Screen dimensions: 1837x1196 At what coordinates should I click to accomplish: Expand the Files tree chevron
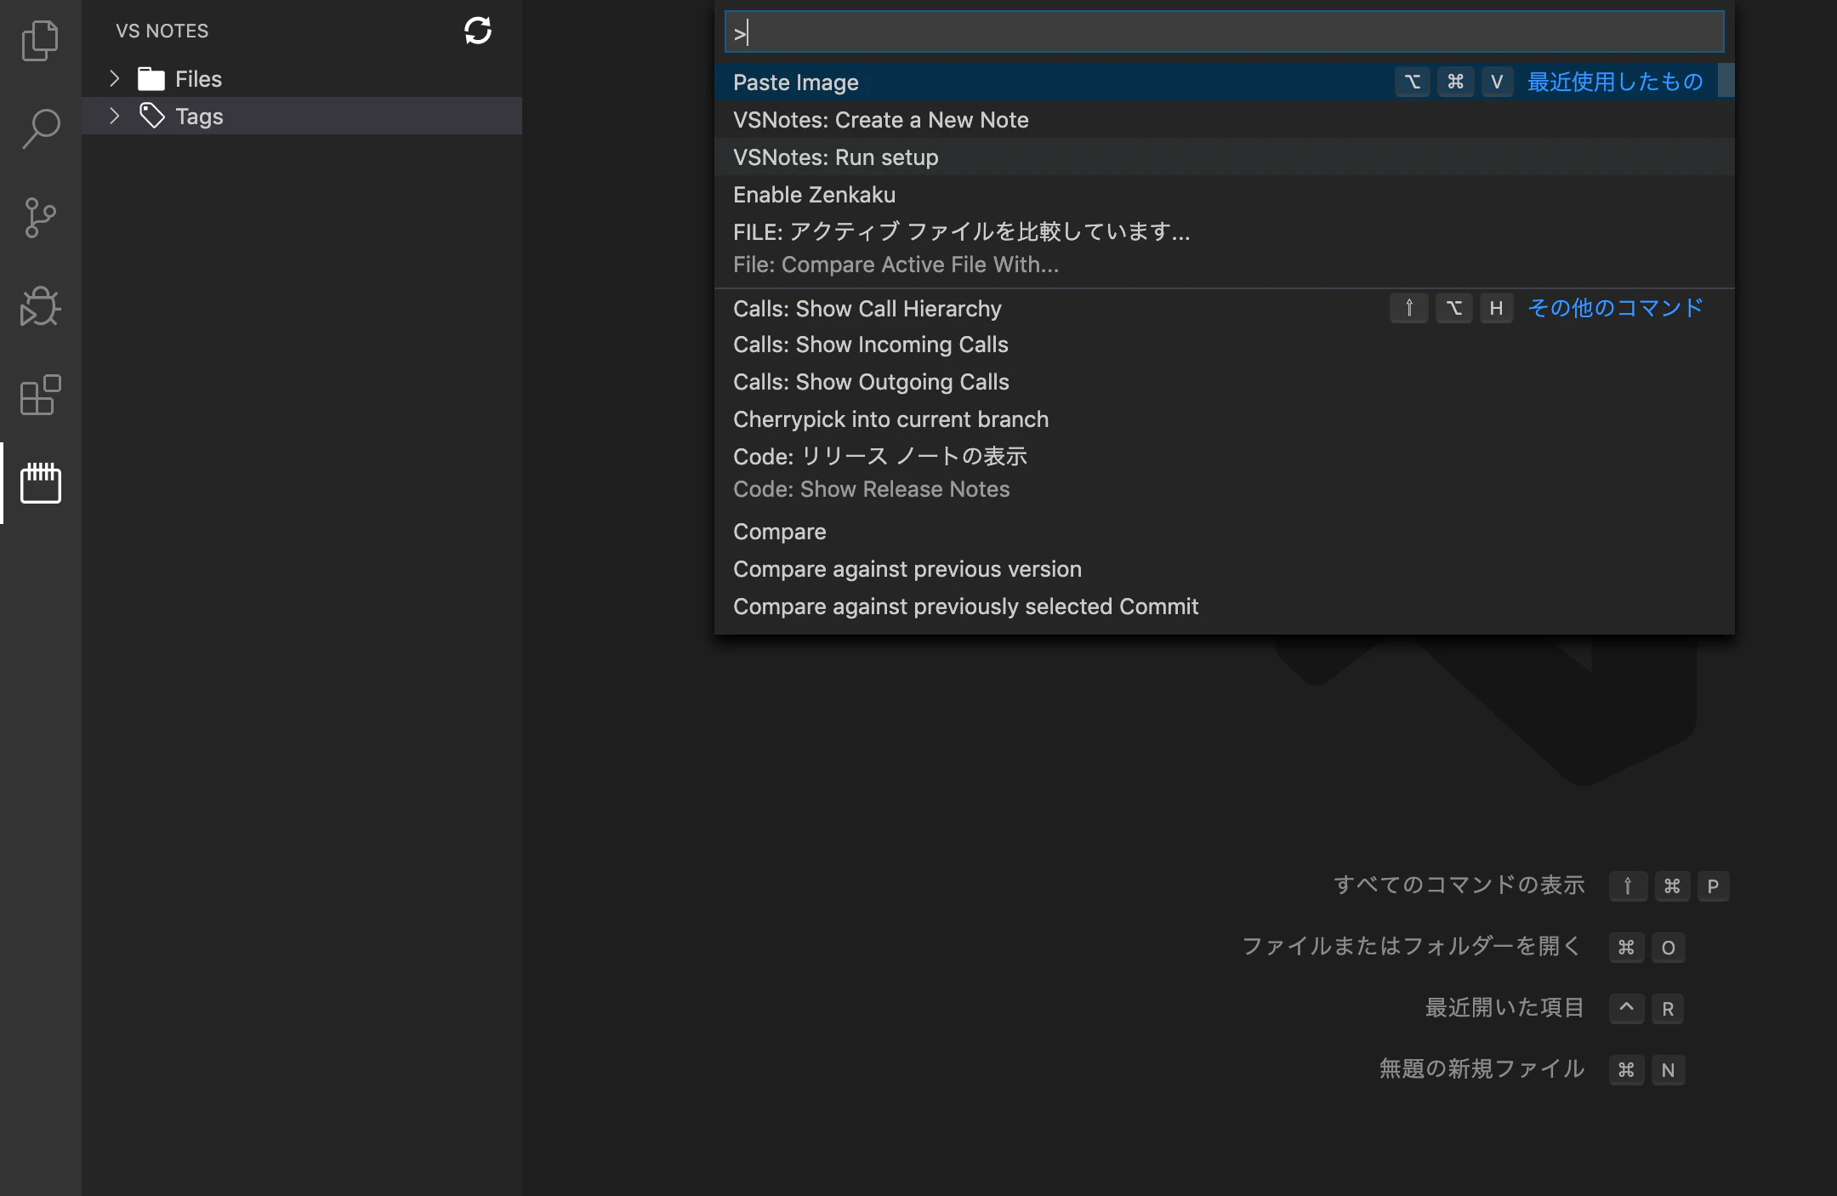pos(115,78)
